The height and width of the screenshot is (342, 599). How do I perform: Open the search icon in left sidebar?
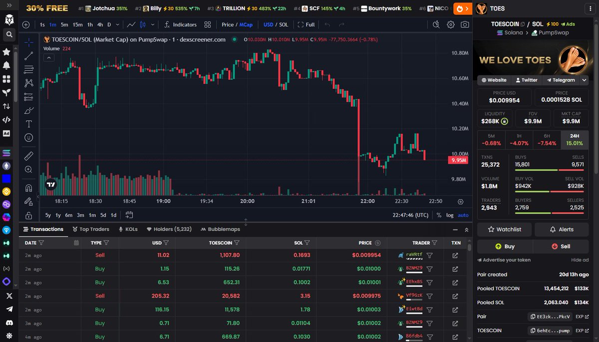9,34
